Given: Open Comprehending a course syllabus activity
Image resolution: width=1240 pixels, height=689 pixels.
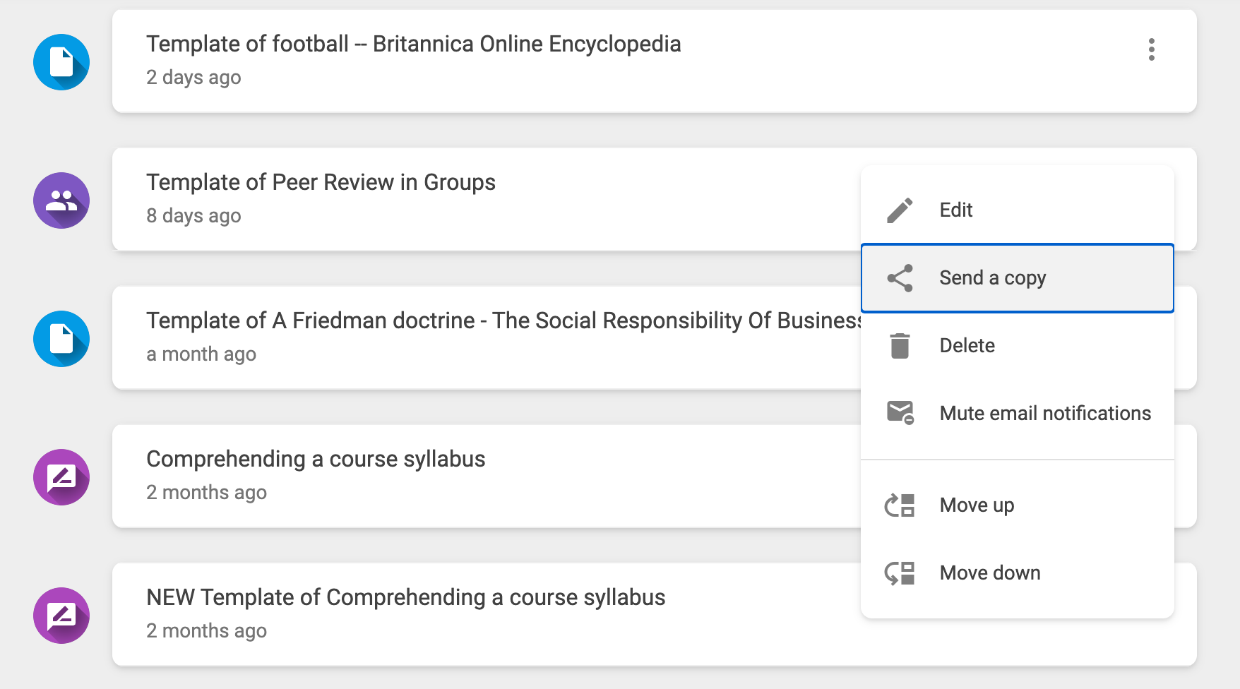Looking at the screenshot, I should coord(316,459).
